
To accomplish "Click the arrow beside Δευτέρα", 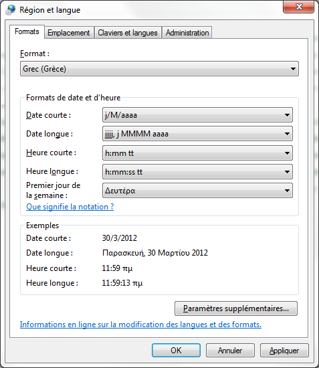I will click(x=287, y=191).
